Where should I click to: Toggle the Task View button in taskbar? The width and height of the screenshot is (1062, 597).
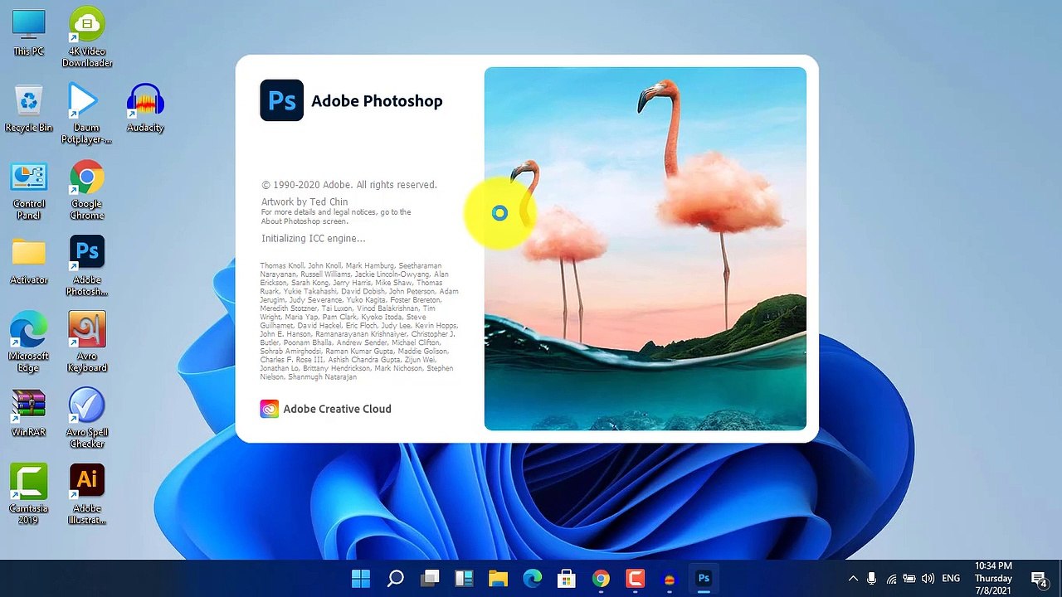tap(430, 578)
